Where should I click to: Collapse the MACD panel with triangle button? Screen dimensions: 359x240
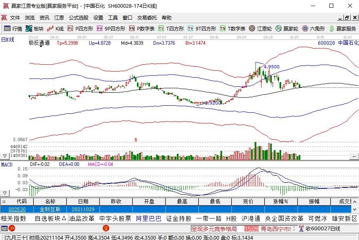pyautogui.click(x=4, y=193)
